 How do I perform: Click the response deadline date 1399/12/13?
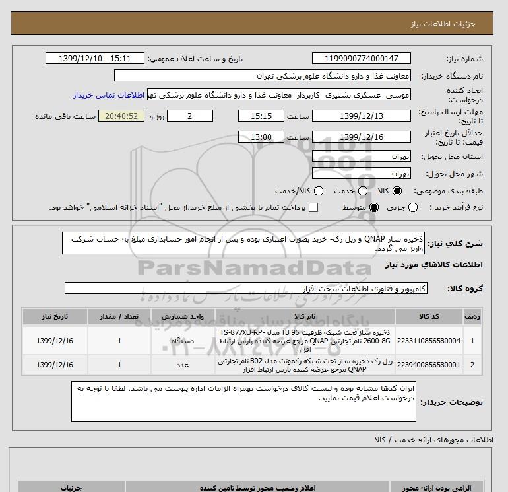tap(362, 116)
